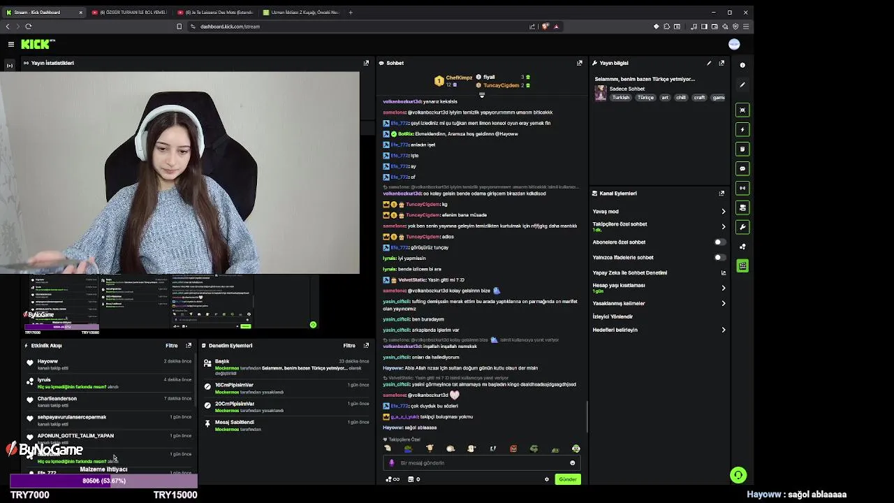Click the purple microphone icon in message box
This screenshot has height=503, width=894.
point(391,462)
